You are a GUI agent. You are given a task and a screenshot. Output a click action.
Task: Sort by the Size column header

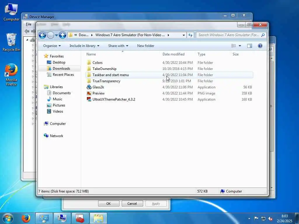click(236, 54)
